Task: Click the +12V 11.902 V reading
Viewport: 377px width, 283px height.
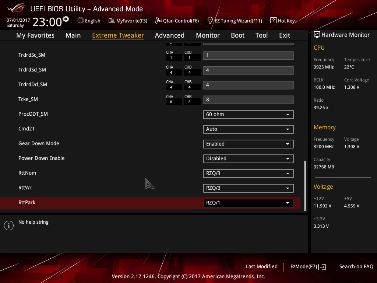Action: coord(322,206)
